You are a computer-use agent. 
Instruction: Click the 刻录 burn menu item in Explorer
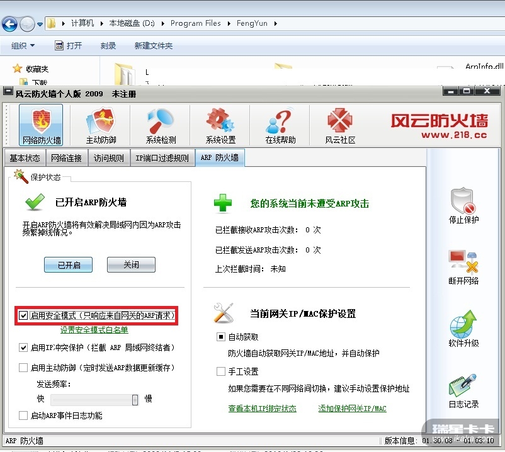click(x=108, y=46)
